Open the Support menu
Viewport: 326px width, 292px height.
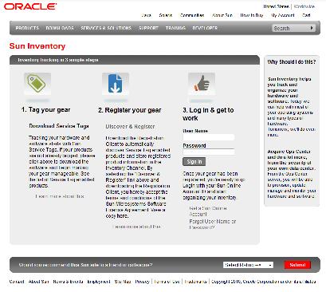click(x=148, y=28)
